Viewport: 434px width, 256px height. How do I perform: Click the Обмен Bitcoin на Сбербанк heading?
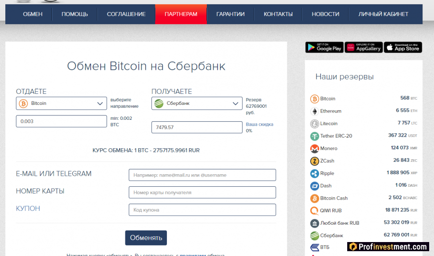146,66
